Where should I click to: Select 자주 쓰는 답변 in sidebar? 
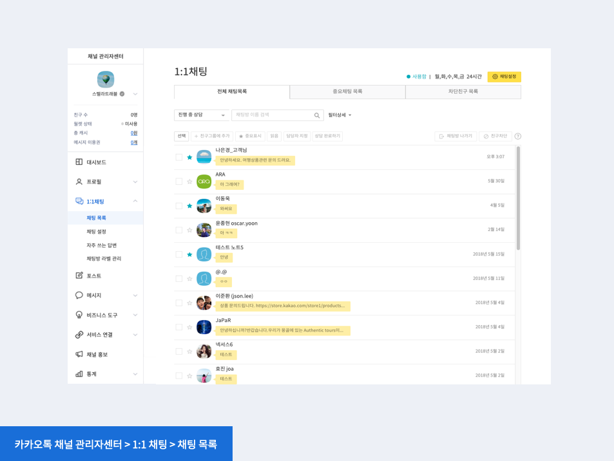(101, 245)
